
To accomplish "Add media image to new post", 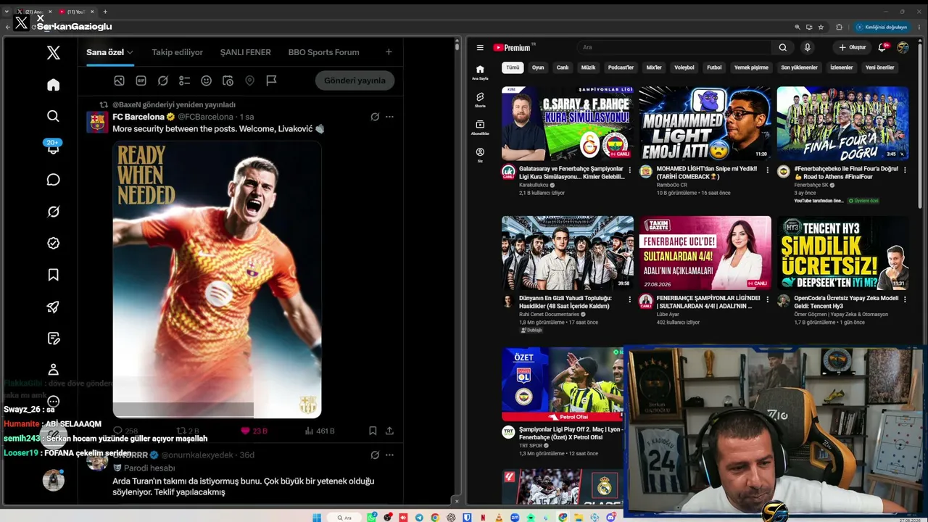I will coord(119,80).
